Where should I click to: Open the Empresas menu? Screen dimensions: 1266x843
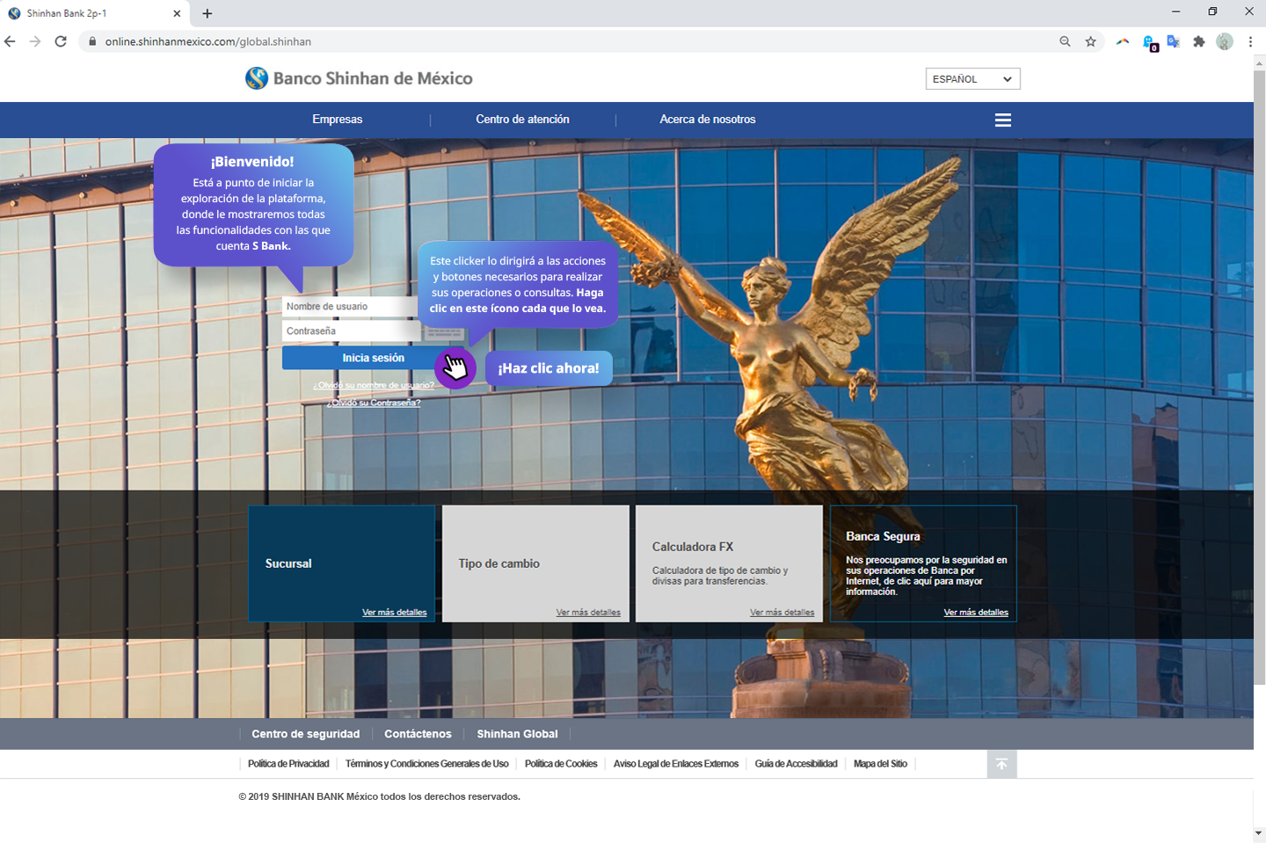click(338, 120)
